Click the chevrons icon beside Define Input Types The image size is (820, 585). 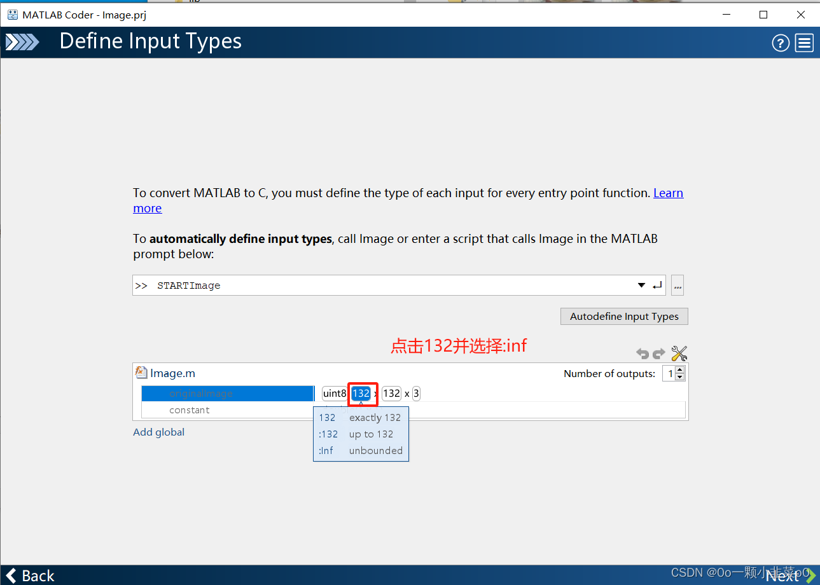[x=22, y=41]
